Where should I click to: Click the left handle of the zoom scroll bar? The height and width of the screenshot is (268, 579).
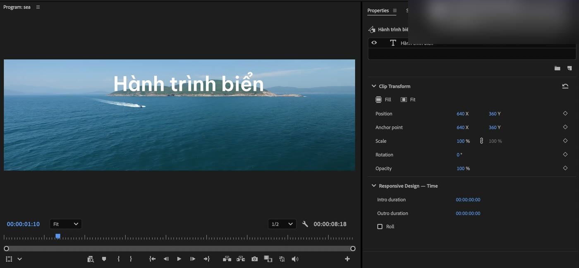click(x=6, y=249)
